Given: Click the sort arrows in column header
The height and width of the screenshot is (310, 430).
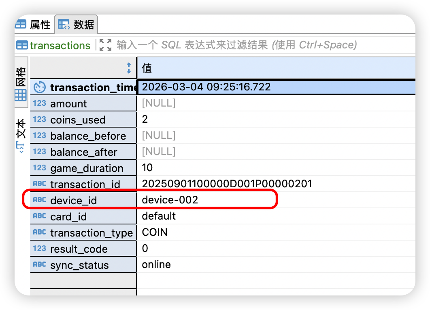Looking at the screenshot, I should pyautogui.click(x=129, y=68).
